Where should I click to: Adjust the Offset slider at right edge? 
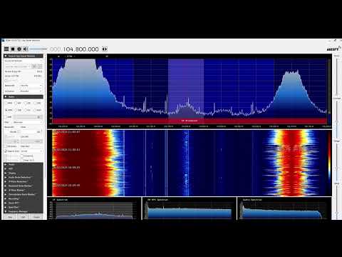tap(337, 202)
